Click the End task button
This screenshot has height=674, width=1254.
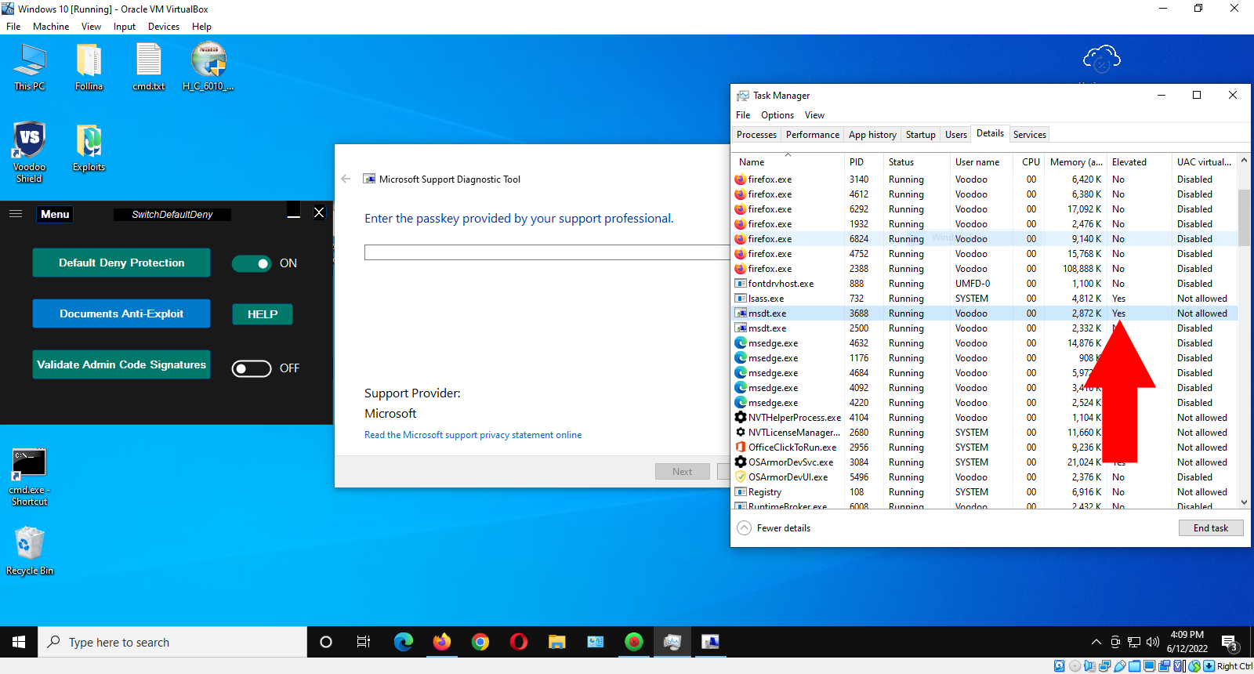(1210, 528)
